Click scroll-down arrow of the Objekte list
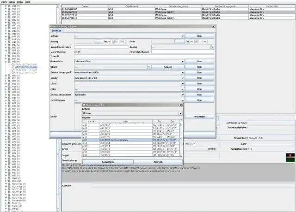 181,155
